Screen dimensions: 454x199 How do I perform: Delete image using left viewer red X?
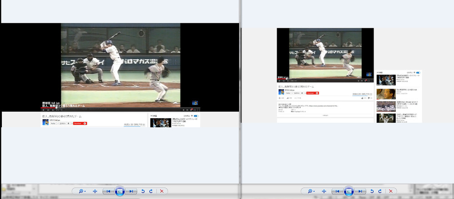coord(162,191)
